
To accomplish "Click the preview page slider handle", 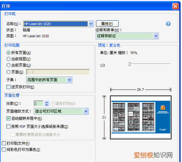I will point(129,64).
